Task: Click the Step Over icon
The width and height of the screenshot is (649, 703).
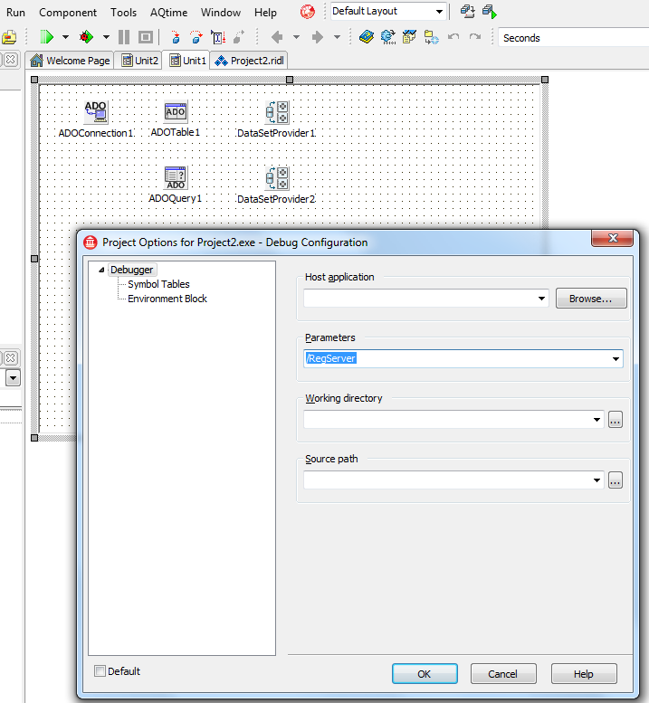Action: click(196, 37)
